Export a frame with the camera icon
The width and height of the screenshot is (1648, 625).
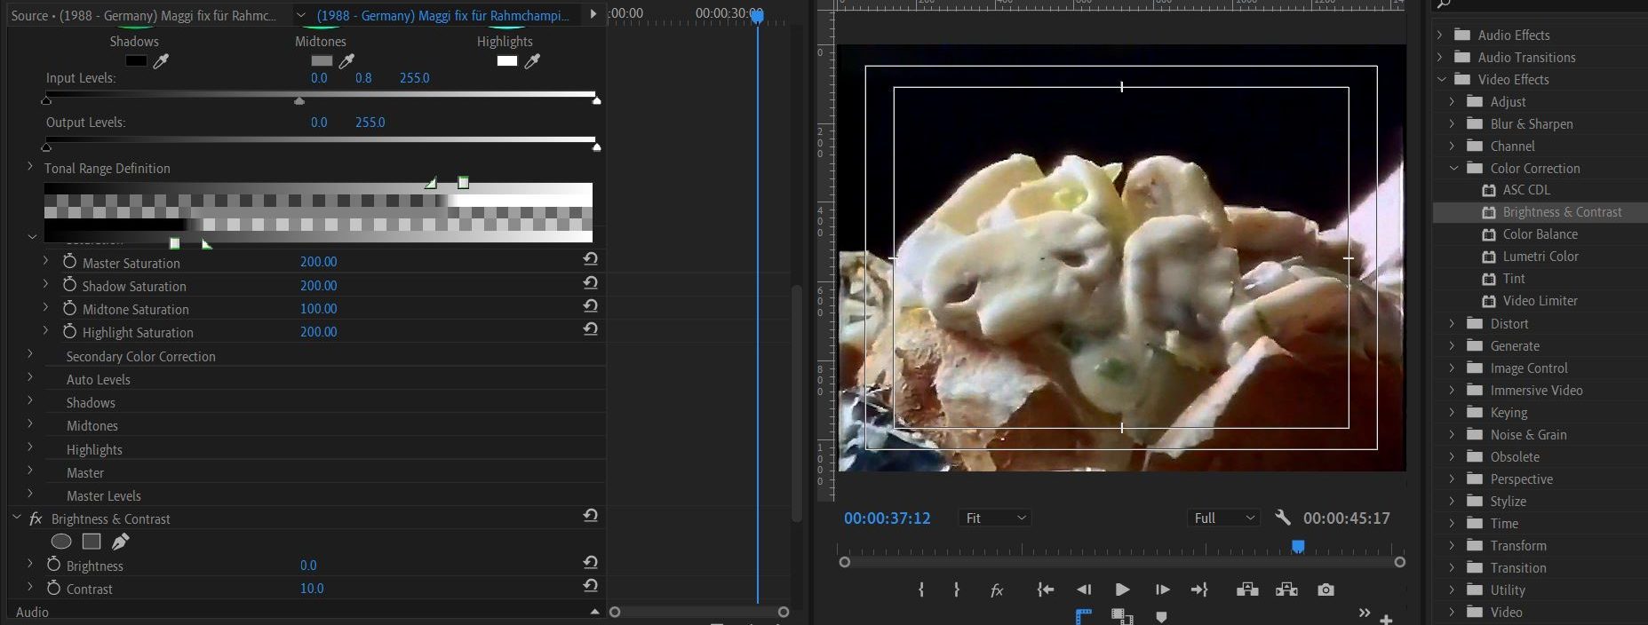tap(1326, 589)
